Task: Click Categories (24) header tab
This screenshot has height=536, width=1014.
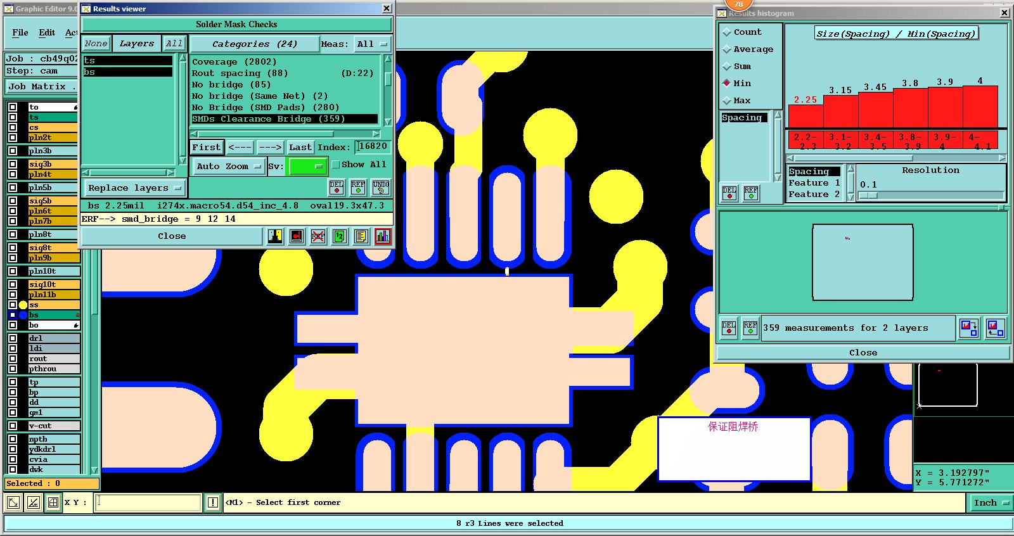Action: (254, 44)
